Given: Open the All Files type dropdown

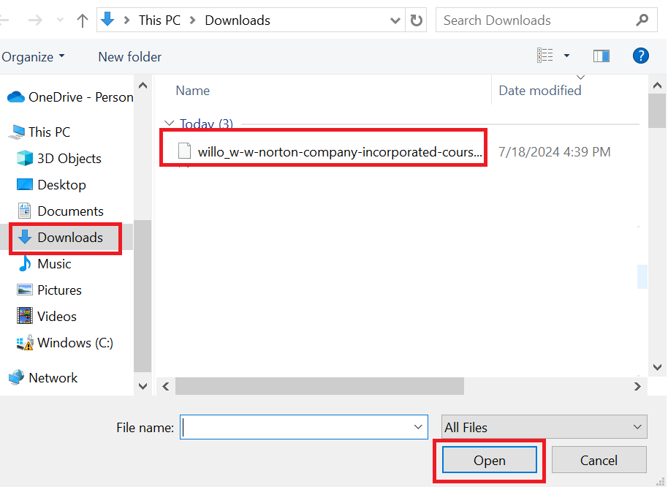Looking at the screenshot, I should click(544, 427).
